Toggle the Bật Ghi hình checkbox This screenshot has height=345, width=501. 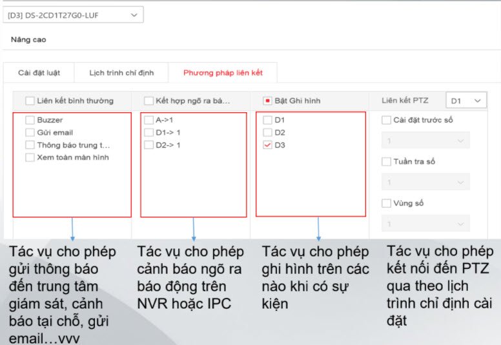267,101
